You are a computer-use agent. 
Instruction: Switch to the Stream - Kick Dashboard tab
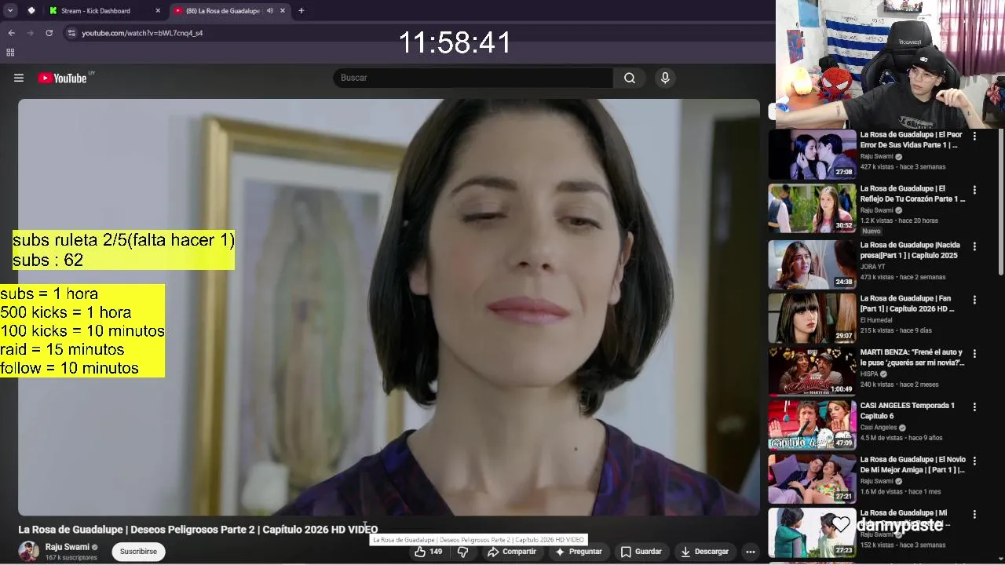(104, 11)
